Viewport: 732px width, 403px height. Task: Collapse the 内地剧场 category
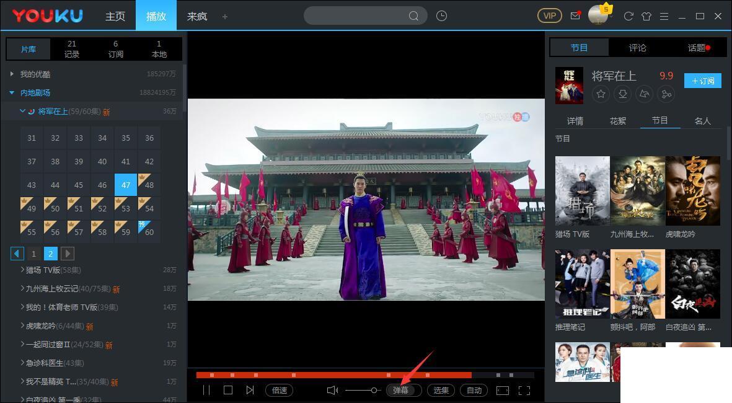pos(12,93)
